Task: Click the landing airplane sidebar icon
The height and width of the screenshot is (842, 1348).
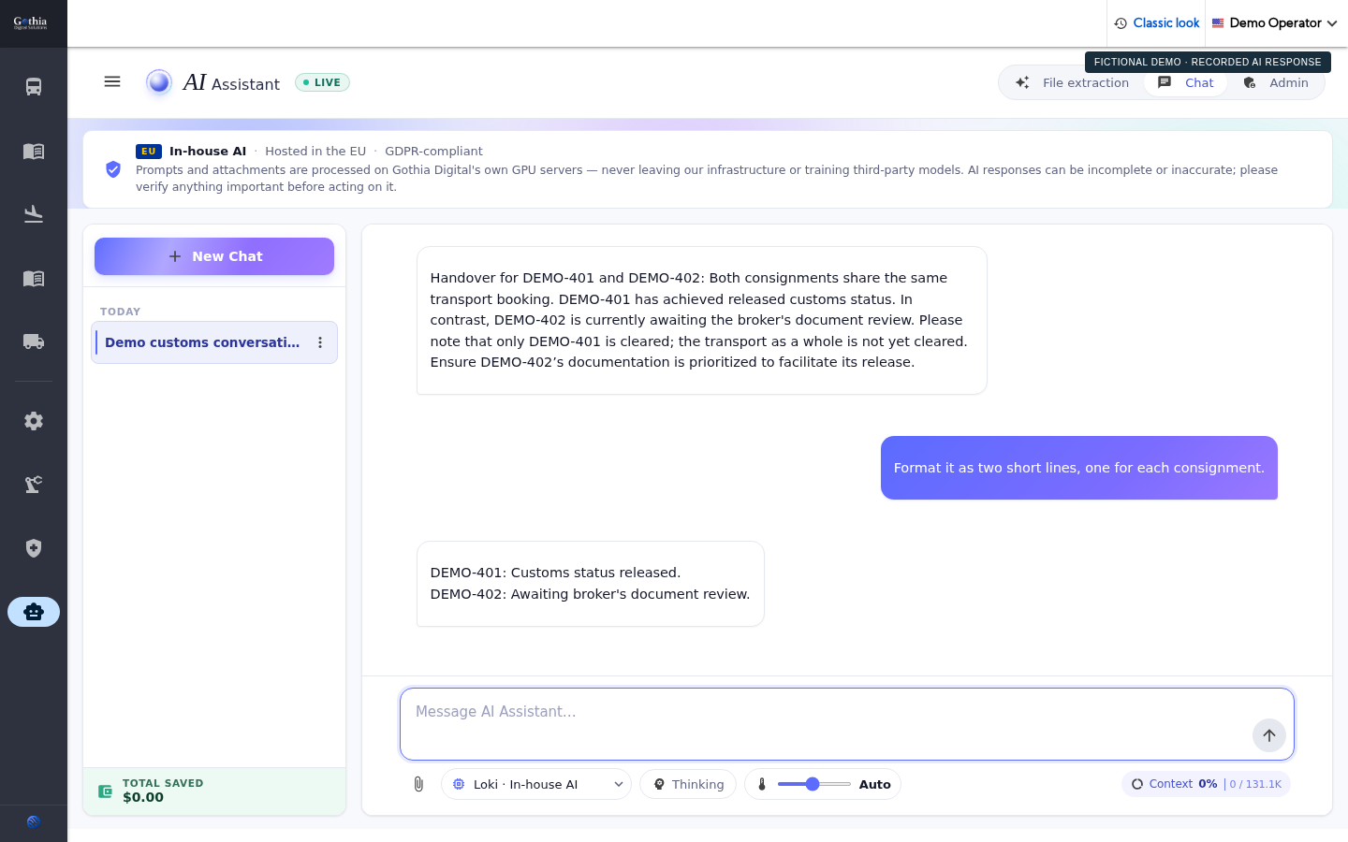Action: tap(34, 214)
